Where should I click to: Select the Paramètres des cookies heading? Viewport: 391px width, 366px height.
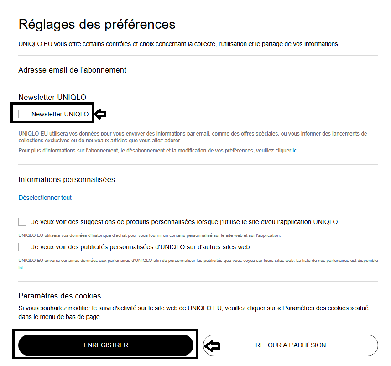pos(60,296)
